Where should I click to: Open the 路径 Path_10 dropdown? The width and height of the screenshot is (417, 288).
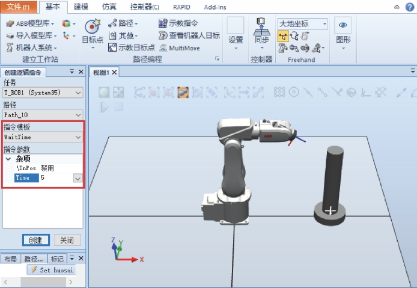tap(78, 114)
